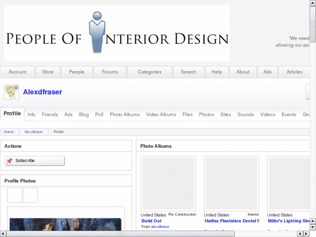Open the Miller's Lighting album thumbnail

(x=288, y=184)
